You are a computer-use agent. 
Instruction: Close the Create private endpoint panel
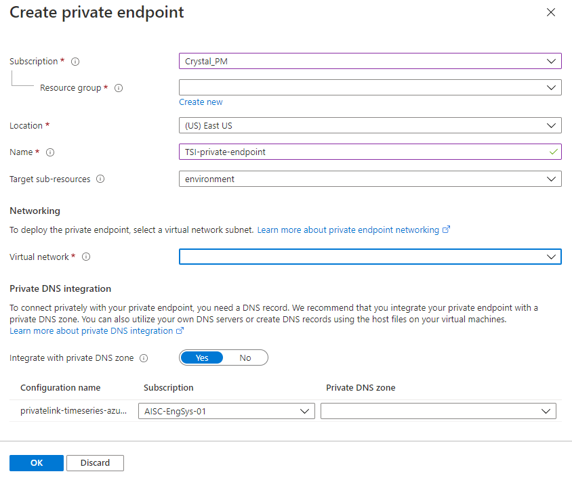coord(551,12)
